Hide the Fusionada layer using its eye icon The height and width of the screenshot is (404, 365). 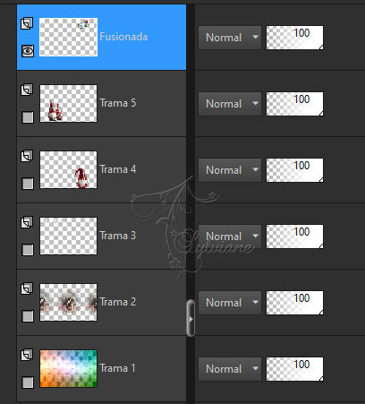pyautogui.click(x=28, y=51)
